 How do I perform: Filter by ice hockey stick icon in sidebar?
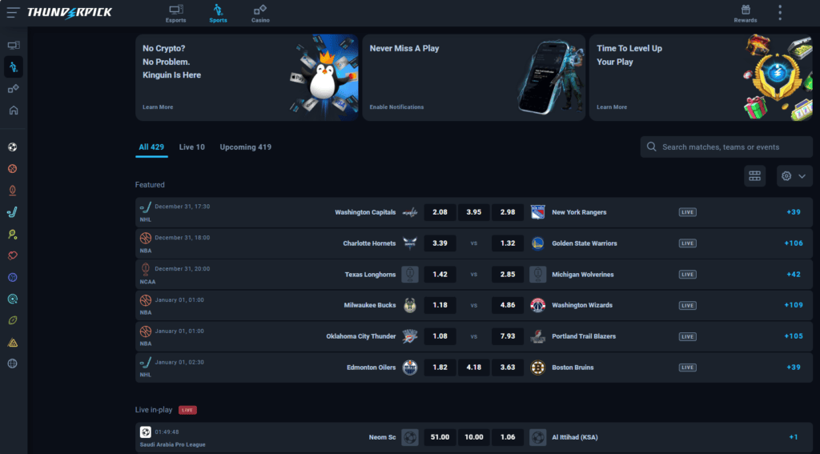[13, 212]
